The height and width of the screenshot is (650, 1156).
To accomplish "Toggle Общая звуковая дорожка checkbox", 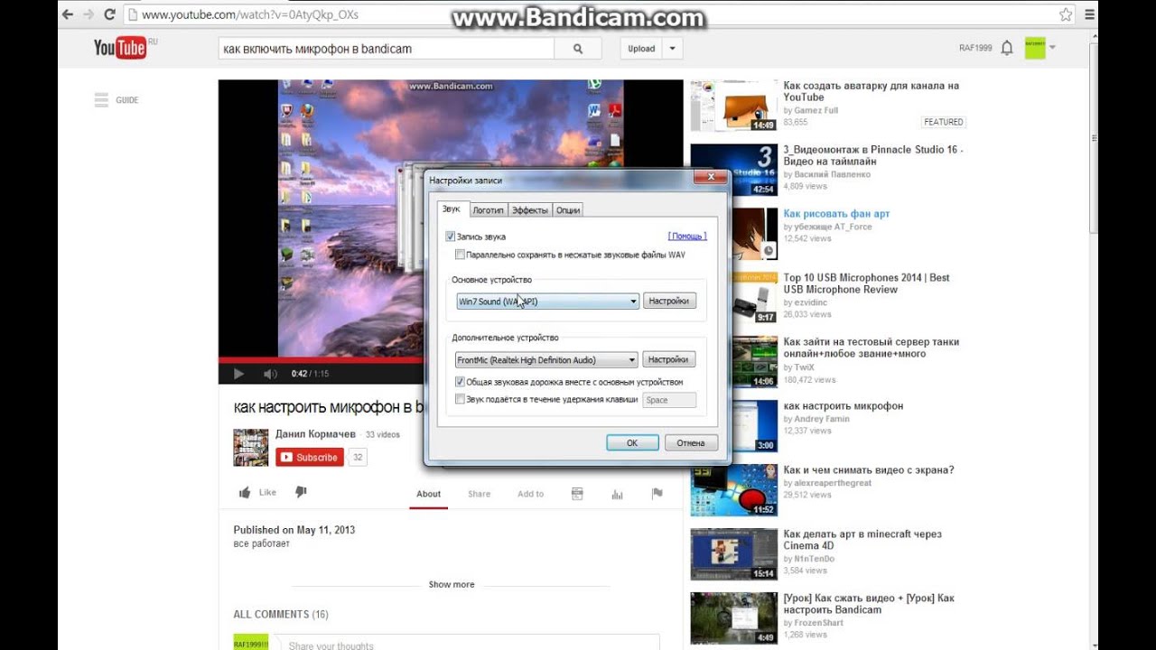I will click(461, 382).
